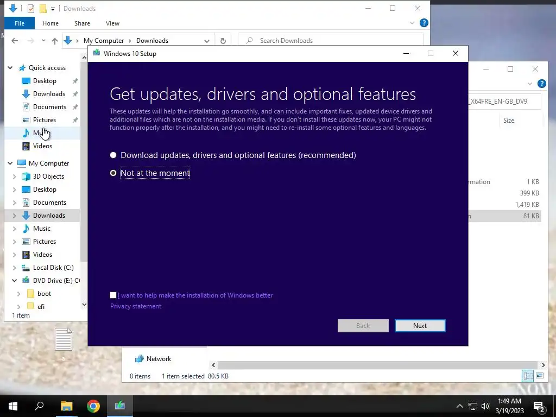This screenshot has height=417, width=556.
Task: Open Pictures under Quick access
Action: pos(45,120)
